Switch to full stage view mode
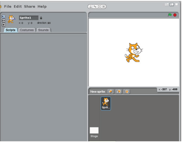The image size is (182, 142). coord(172,5)
